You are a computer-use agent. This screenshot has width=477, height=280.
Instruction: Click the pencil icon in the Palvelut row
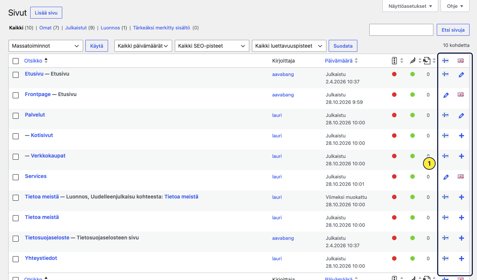pos(461,115)
